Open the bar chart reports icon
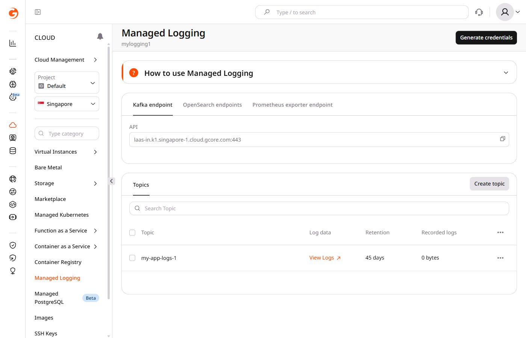526x338 pixels. [13, 43]
